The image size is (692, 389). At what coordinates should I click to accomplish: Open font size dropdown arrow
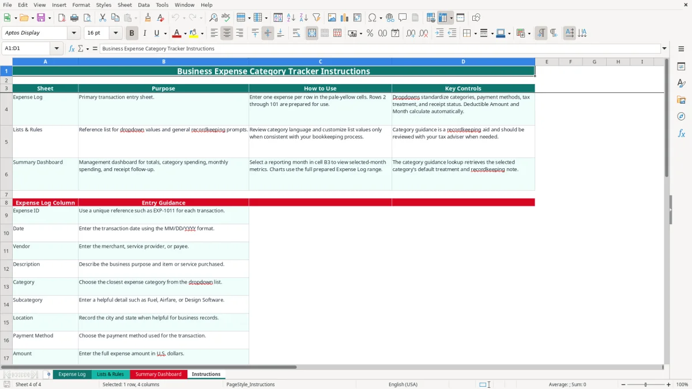tap(115, 33)
